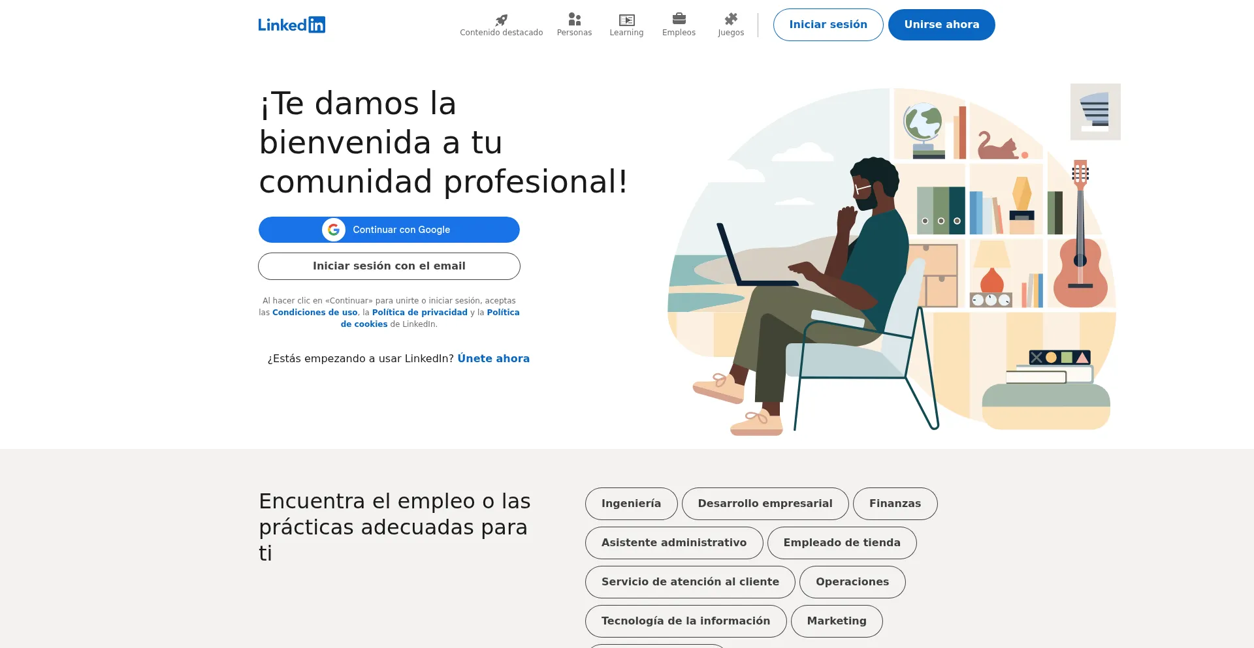This screenshot has height=648, width=1254.
Task: Select Servicio de atención al cliente
Action: [690, 582]
